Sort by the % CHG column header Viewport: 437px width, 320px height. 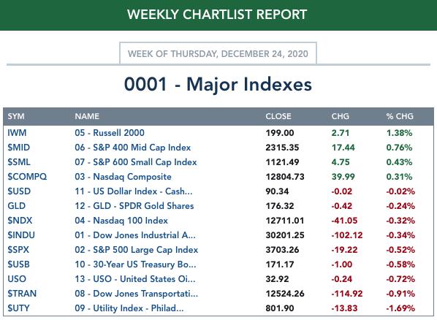click(400, 116)
